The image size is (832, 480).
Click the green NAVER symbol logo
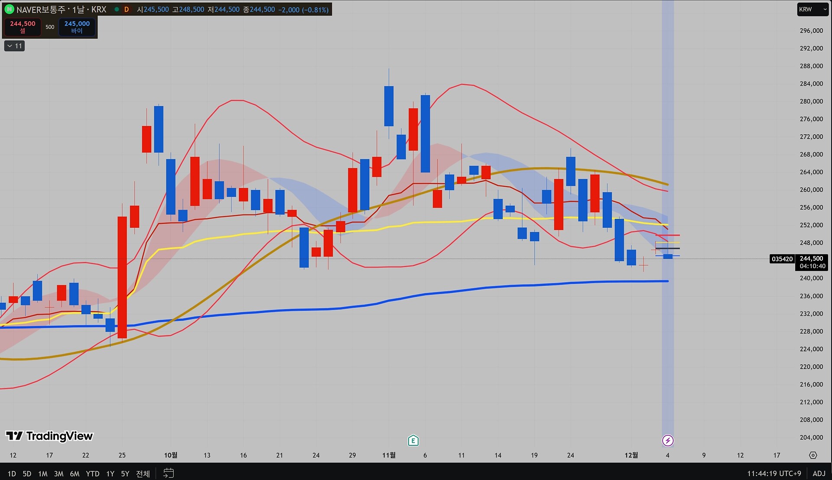click(x=9, y=9)
